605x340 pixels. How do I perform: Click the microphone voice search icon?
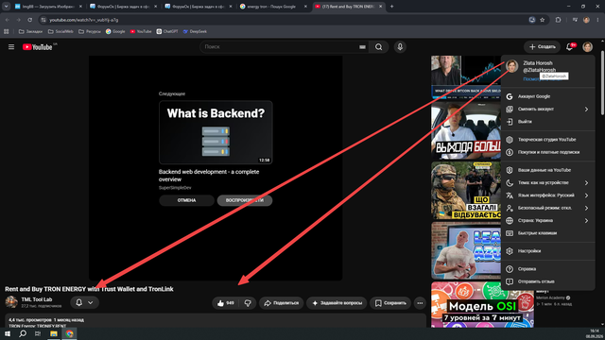click(400, 47)
